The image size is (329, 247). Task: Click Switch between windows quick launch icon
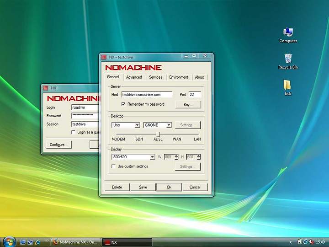(30, 242)
